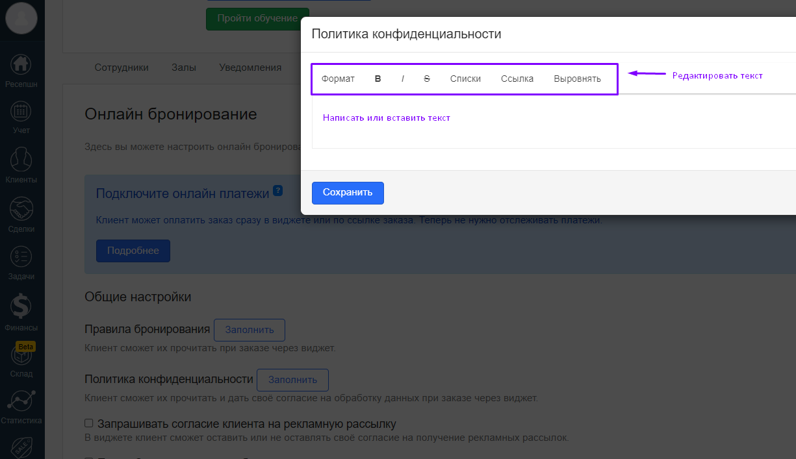Open Задачи checklist icon
Screen dimensions: 796x459
pos(21,257)
